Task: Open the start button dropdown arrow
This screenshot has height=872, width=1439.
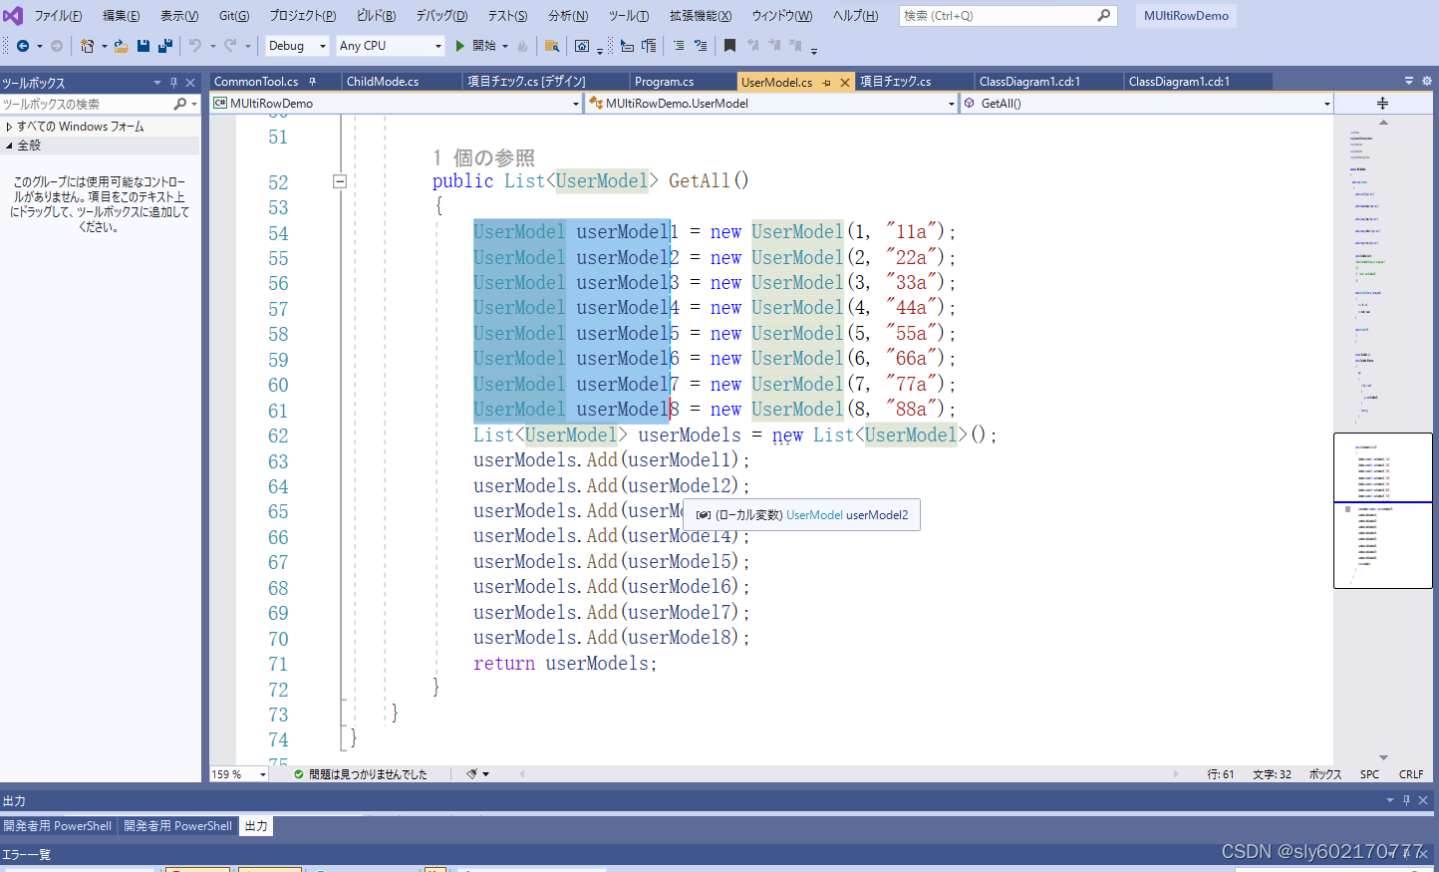Action: (505, 46)
